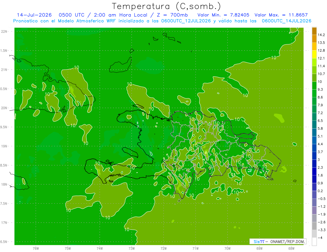Click the 70W longitude axis label
The height and width of the screenshot is (252, 327).
pos(228,248)
